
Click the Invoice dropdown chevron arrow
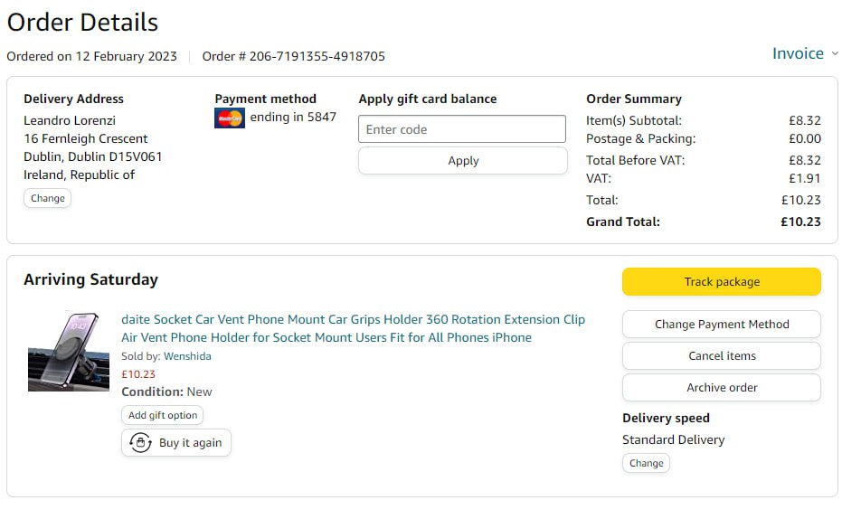835,53
